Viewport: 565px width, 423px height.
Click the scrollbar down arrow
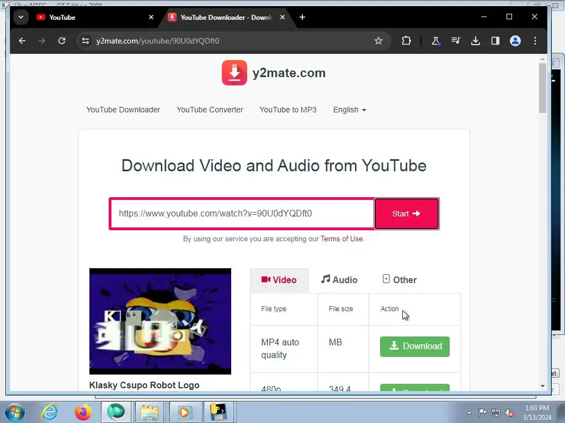click(x=543, y=386)
